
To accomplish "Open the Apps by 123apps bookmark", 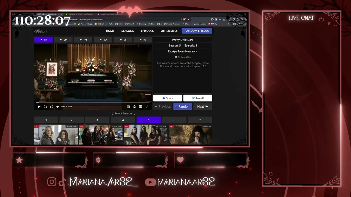I will click(x=85, y=24).
